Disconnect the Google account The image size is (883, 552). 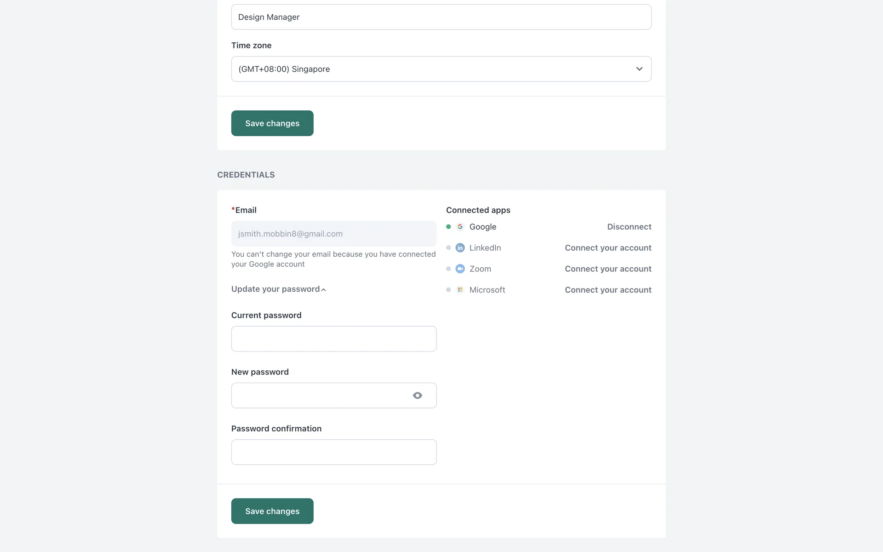coord(629,227)
